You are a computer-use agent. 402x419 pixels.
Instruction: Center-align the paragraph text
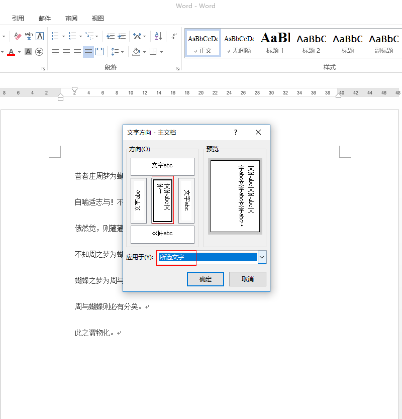point(66,52)
